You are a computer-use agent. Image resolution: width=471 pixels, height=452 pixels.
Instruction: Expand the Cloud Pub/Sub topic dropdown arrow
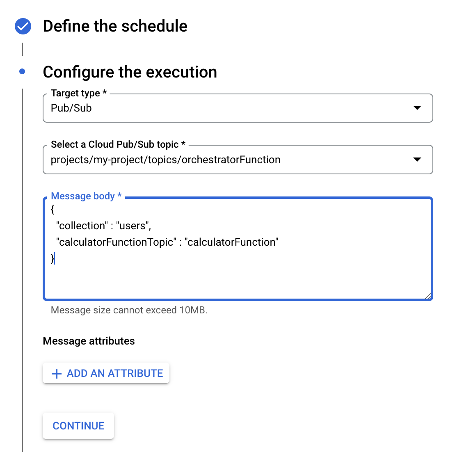[x=417, y=160]
